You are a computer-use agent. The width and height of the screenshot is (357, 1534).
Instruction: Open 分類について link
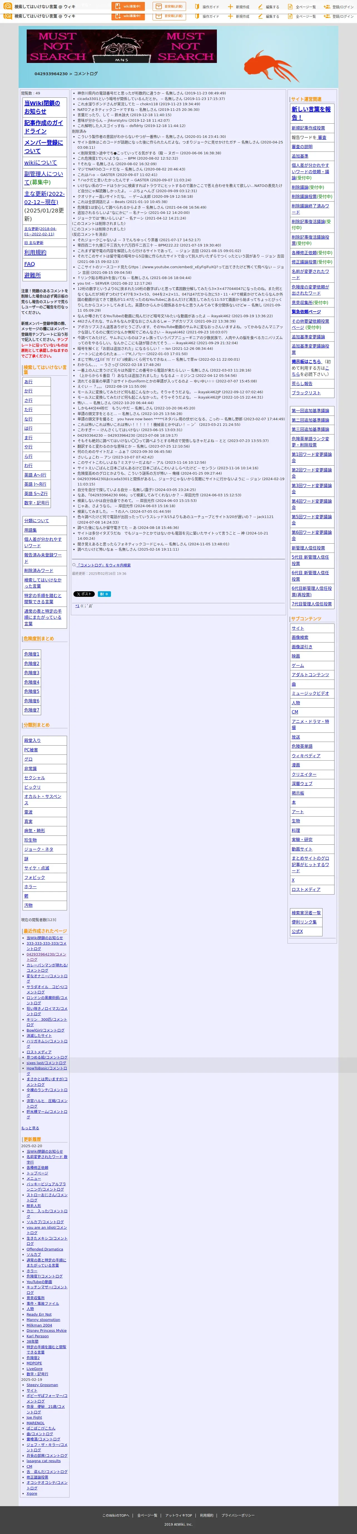click(x=37, y=521)
